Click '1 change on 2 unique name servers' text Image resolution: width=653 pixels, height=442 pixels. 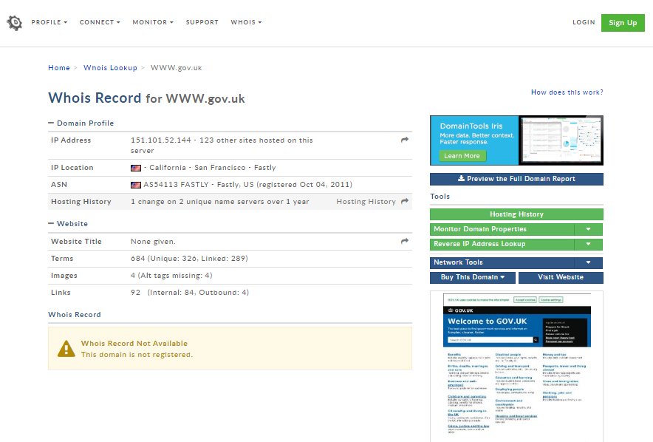[199, 202]
